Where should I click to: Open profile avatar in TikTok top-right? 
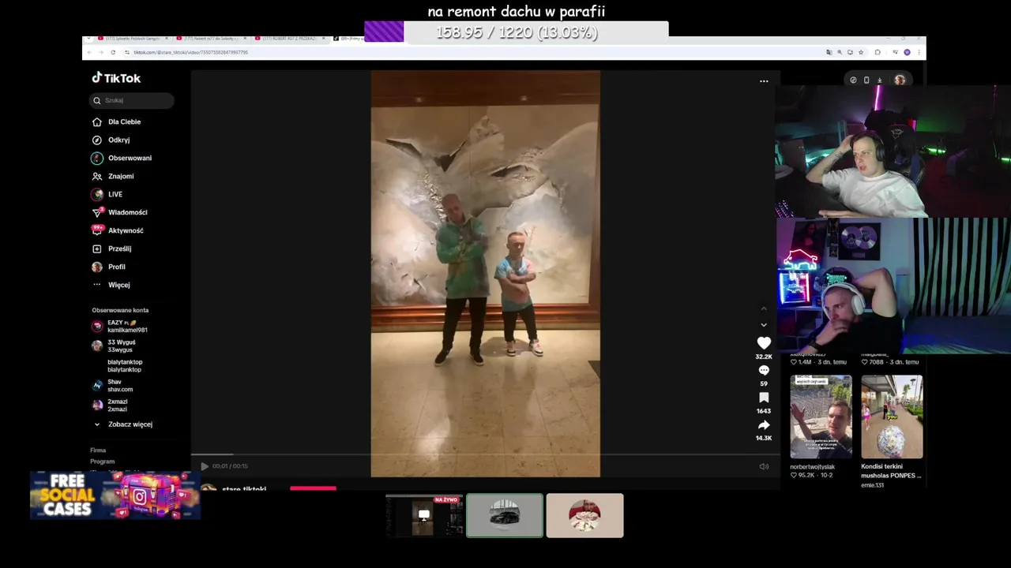[x=900, y=80]
